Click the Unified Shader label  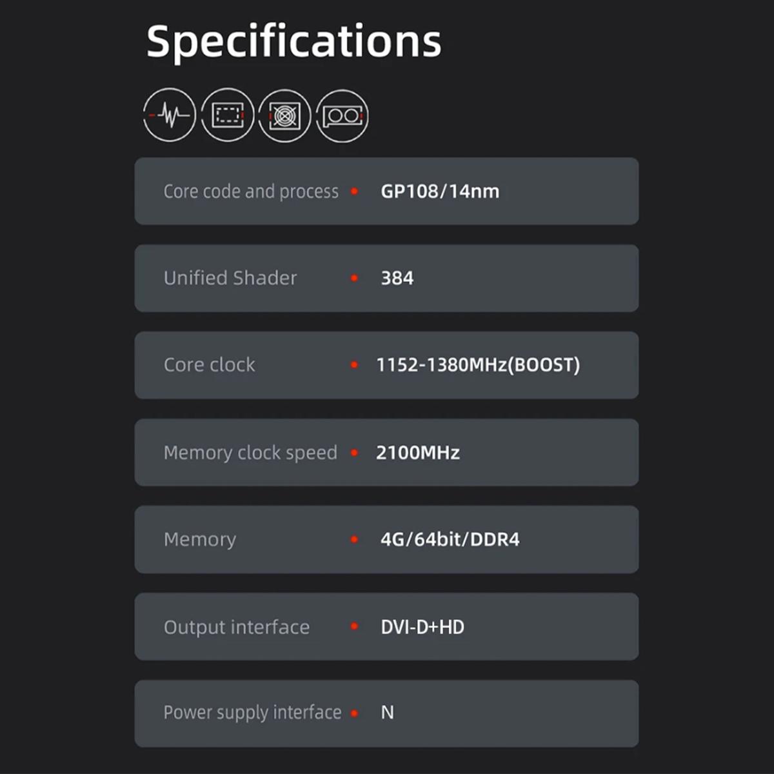click(230, 278)
